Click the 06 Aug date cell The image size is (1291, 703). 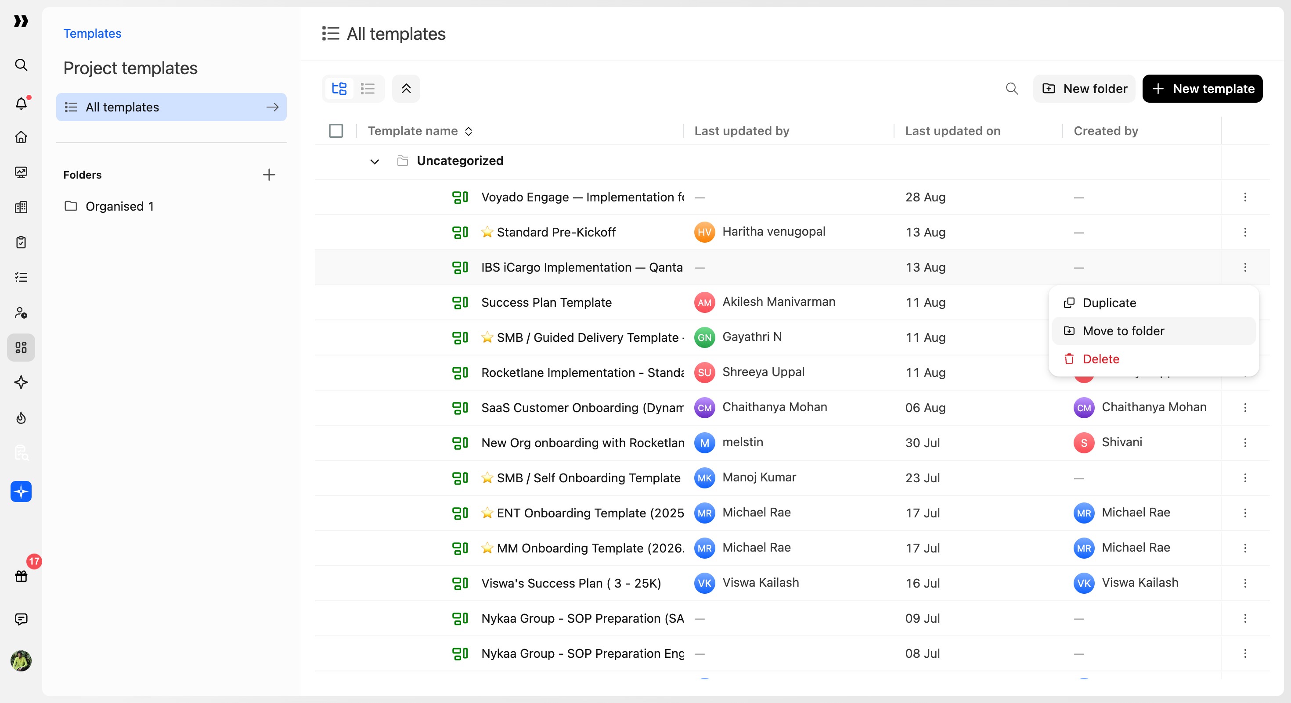click(925, 408)
